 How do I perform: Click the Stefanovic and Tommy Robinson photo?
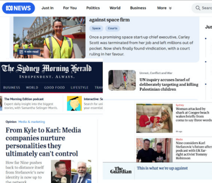tap(154, 150)
